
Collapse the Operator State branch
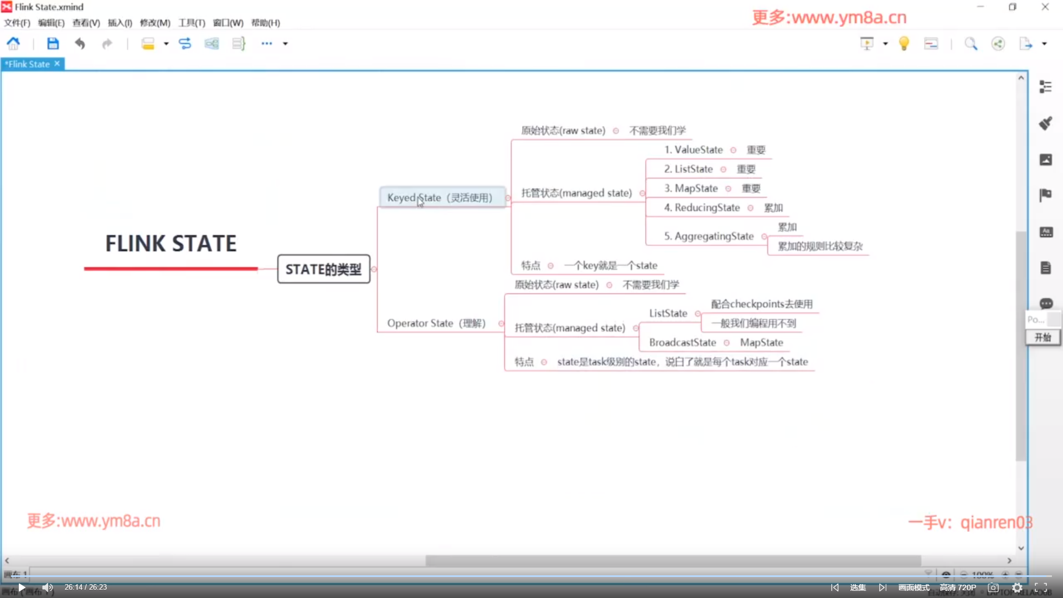click(x=501, y=323)
